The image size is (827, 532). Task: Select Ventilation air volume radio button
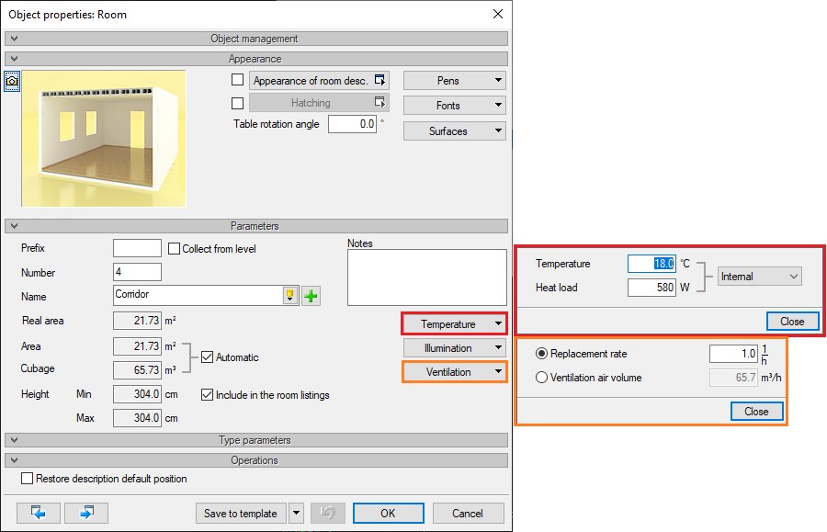[x=541, y=378]
